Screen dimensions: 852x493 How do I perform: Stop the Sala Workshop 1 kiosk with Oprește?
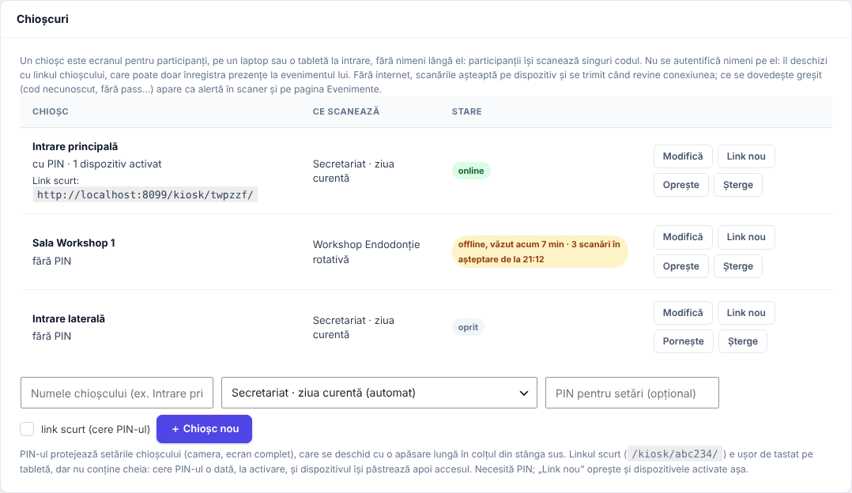pyautogui.click(x=680, y=266)
